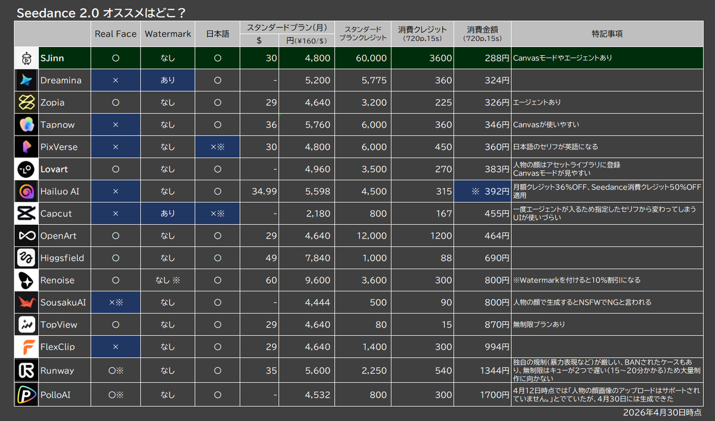Click the 34.99 dollar price cell

click(x=259, y=191)
